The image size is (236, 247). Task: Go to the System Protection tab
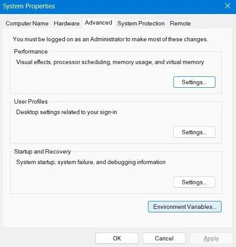(x=141, y=23)
